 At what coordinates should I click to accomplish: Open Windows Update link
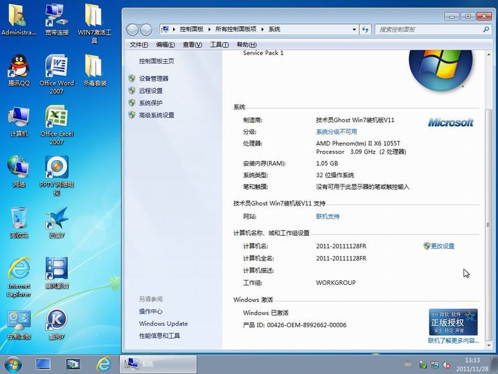[163, 324]
